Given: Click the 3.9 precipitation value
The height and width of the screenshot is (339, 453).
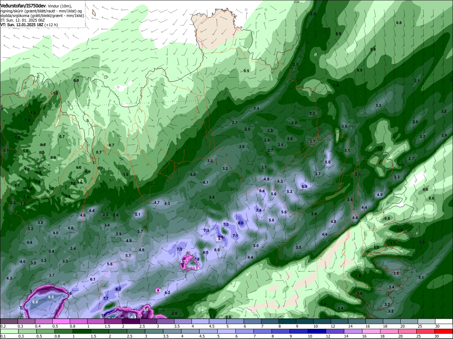Looking at the screenshot, I should (x=119, y=234).
